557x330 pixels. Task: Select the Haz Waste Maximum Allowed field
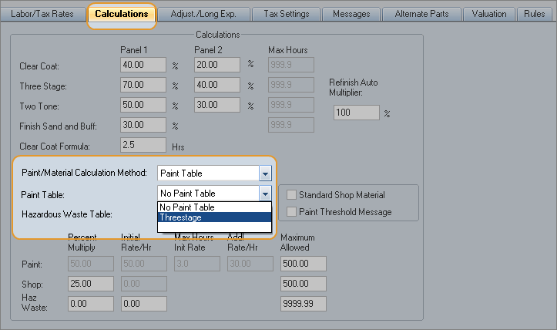[303, 304]
